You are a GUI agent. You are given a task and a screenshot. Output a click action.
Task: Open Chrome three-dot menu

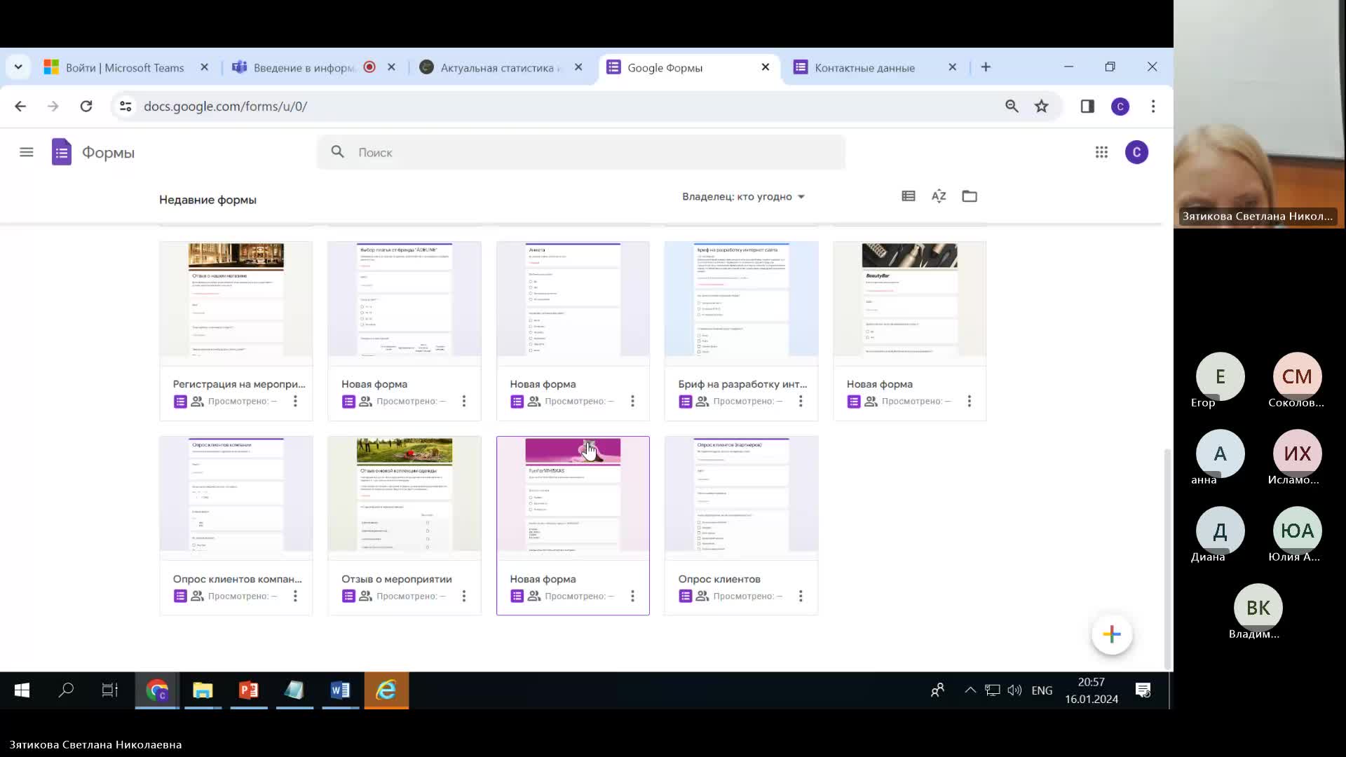(x=1153, y=106)
